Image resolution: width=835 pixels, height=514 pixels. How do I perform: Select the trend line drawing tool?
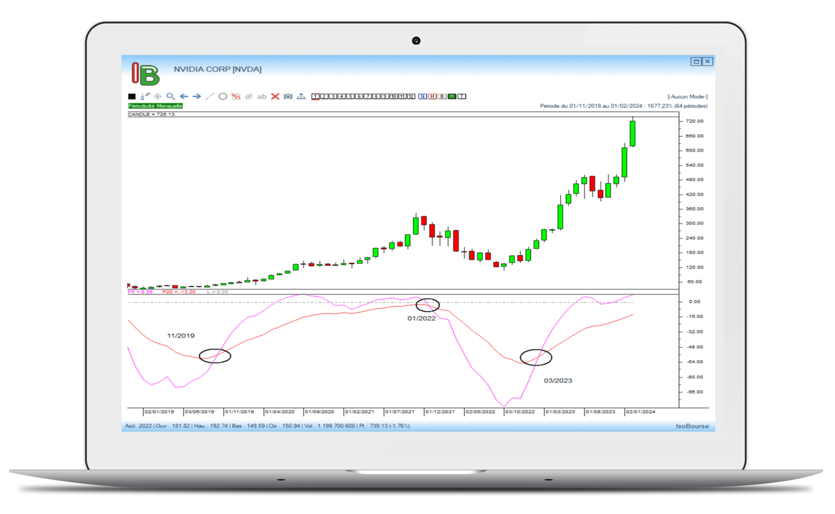coord(209,96)
